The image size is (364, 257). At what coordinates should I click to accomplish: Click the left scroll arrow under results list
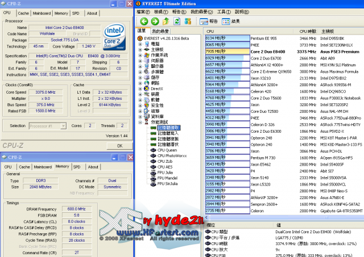coord(206,217)
